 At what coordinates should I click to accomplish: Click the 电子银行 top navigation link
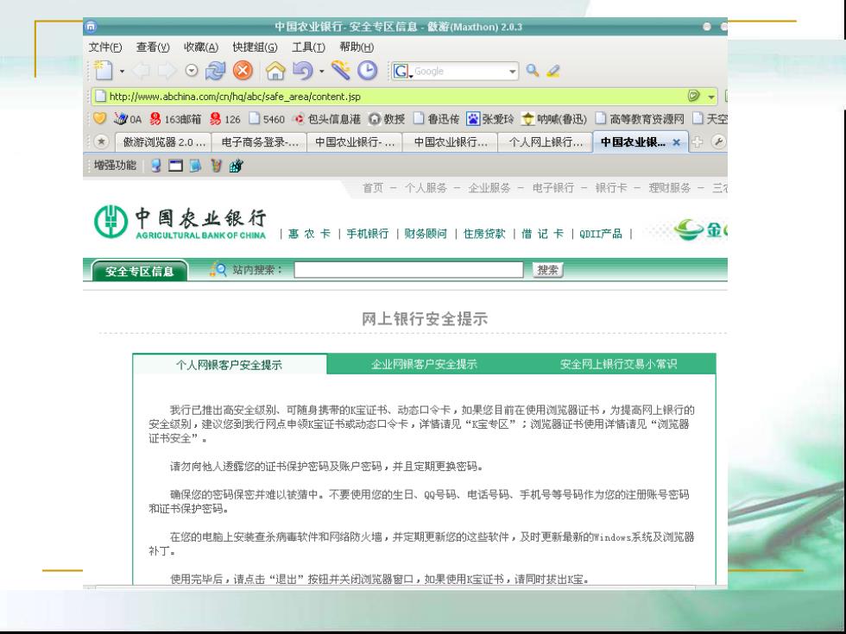click(553, 188)
